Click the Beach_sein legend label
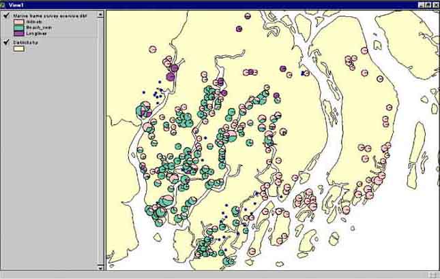Viewport: 440px width, 279px height. pos(37,27)
